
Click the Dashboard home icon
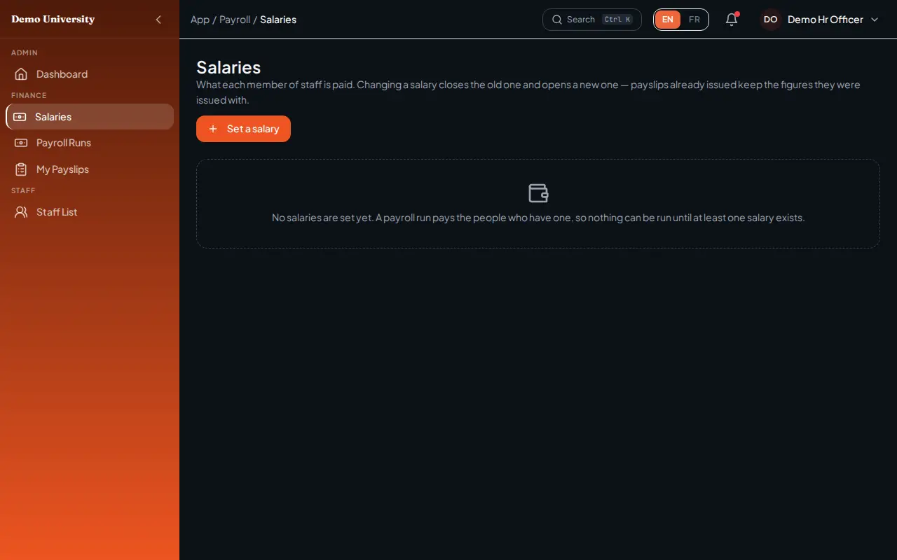click(21, 74)
